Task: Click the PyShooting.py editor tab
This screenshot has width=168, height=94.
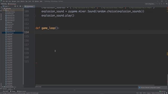Action: [x=29, y=6]
